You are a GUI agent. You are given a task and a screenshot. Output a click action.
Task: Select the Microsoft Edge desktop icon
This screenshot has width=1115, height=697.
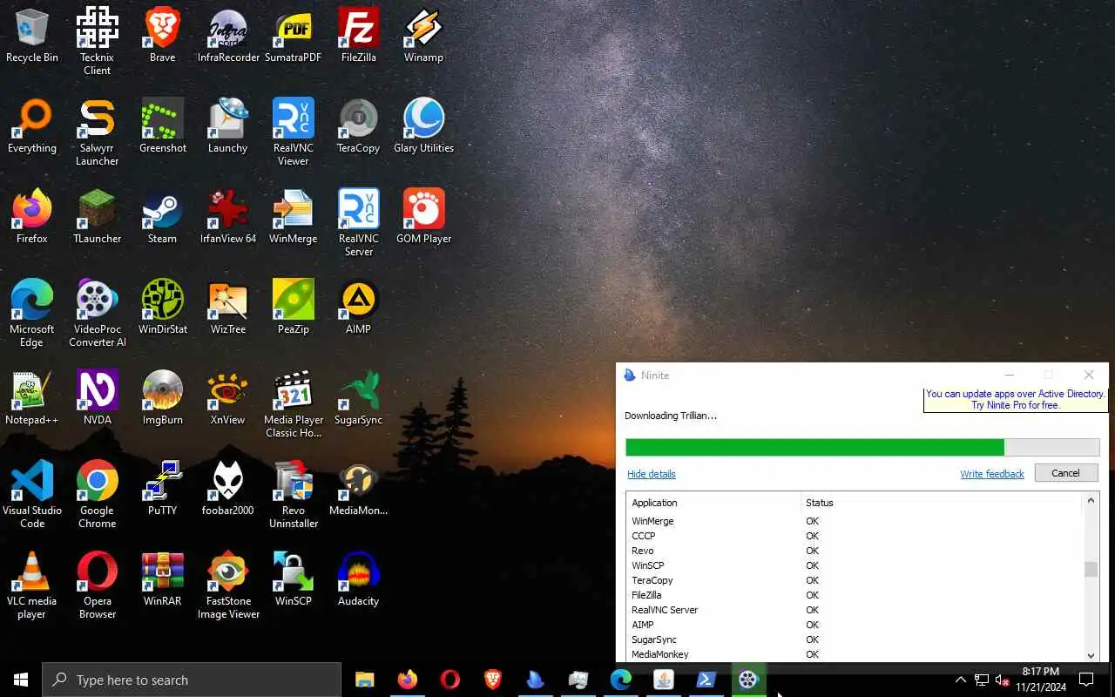tap(32, 314)
